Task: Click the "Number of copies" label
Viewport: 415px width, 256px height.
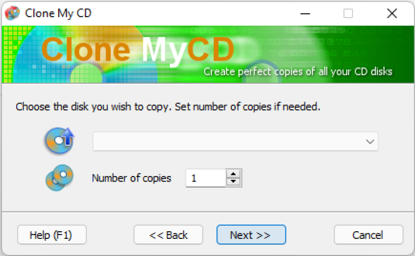Action: (131, 178)
